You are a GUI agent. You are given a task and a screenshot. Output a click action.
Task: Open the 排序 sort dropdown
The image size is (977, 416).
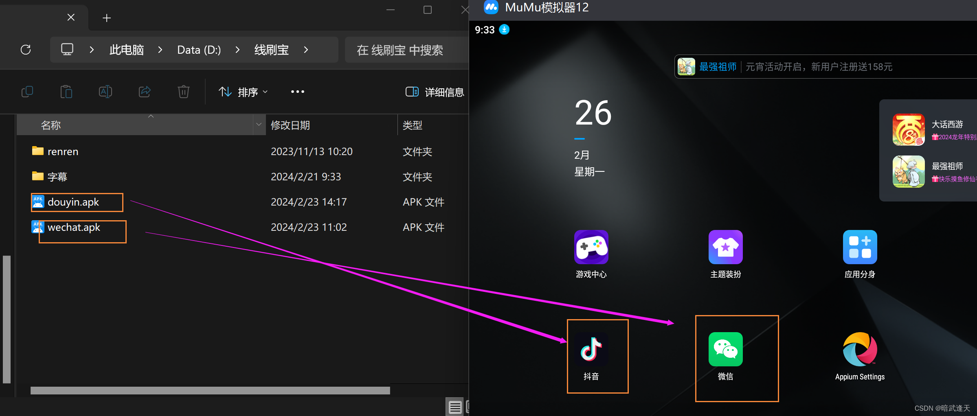pyautogui.click(x=244, y=92)
